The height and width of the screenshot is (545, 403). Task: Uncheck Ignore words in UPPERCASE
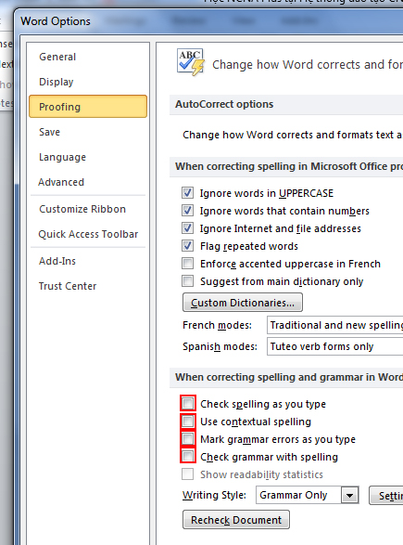[x=188, y=192]
